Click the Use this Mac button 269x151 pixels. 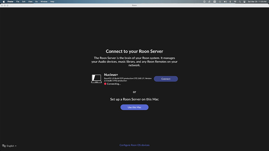pyautogui.click(x=134, y=107)
